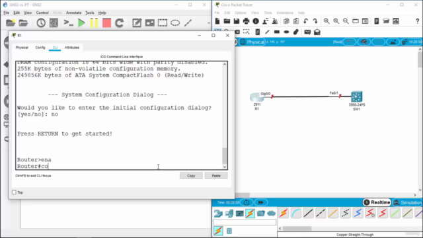
Task: Click connections list horizontal scrollbar thumb
Action: tap(297, 228)
